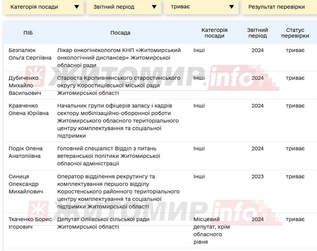Select the name Безпалюк Ольга Сергіївна

30,54
